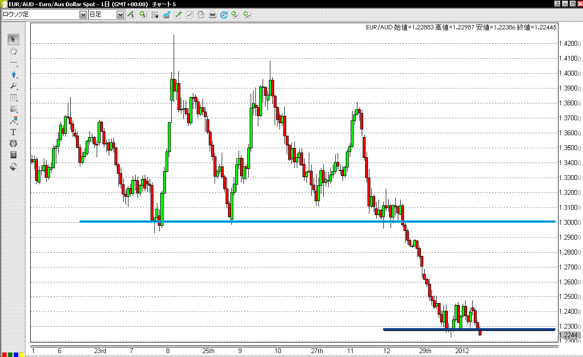Open the alarm clock alert tool
The height and width of the screenshot is (357, 583).
tap(13, 143)
